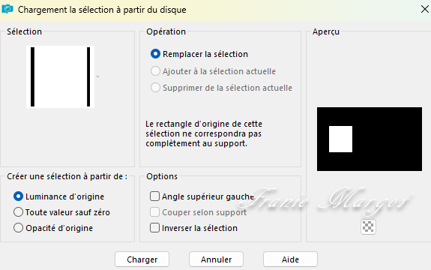Screen dimensions: 431x270
Task: Open the selection file dropdown arrow
Action: [x=98, y=76]
